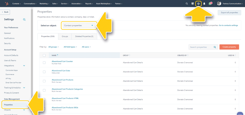
Task: Click the search properties magnifier icon
Action: (215, 47)
